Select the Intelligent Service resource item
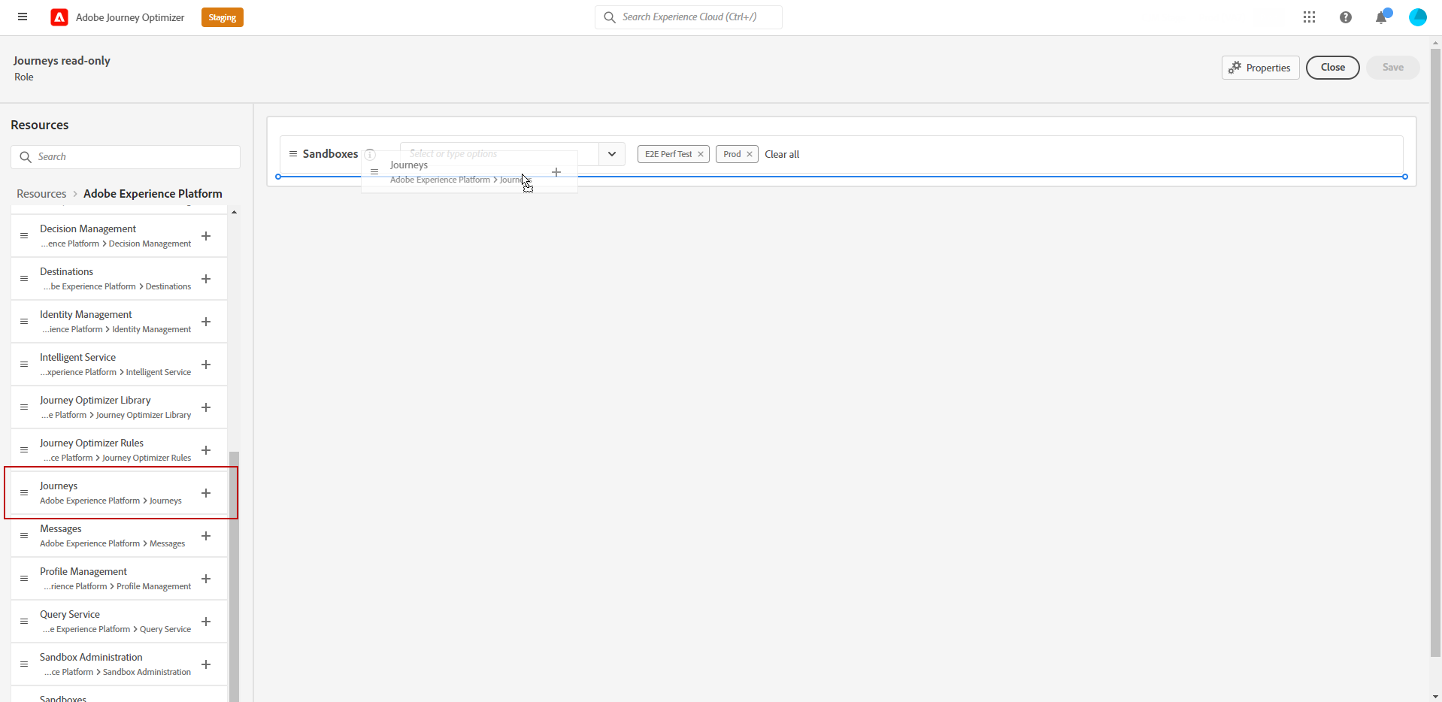Image resolution: width=1442 pixels, height=702 pixels. pos(119,365)
